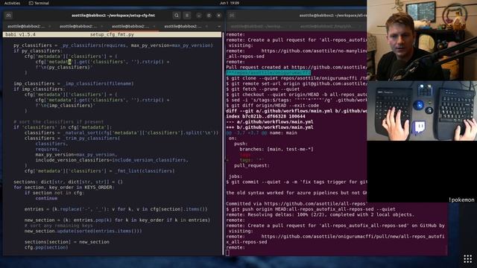Close the active third tab in left terminal
This screenshot has width=477, height=268.
click(x=154, y=27)
